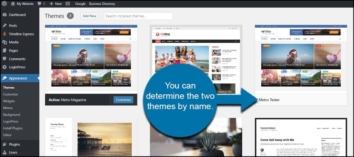Click the WordPress logo icon
Image resolution: width=354 pixels, height=157 pixels.
coord(4,3)
